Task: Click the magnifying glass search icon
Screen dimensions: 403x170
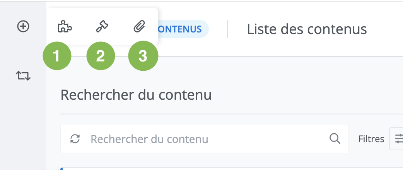Action: pyautogui.click(x=334, y=138)
